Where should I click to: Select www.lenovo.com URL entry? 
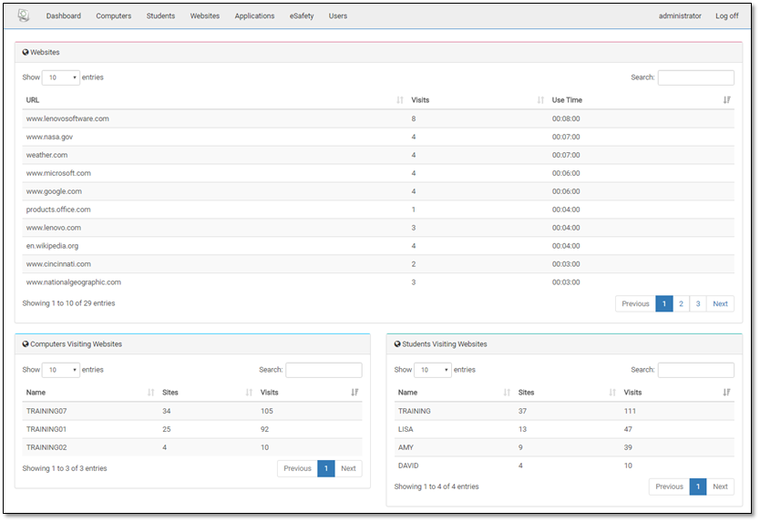pos(54,228)
